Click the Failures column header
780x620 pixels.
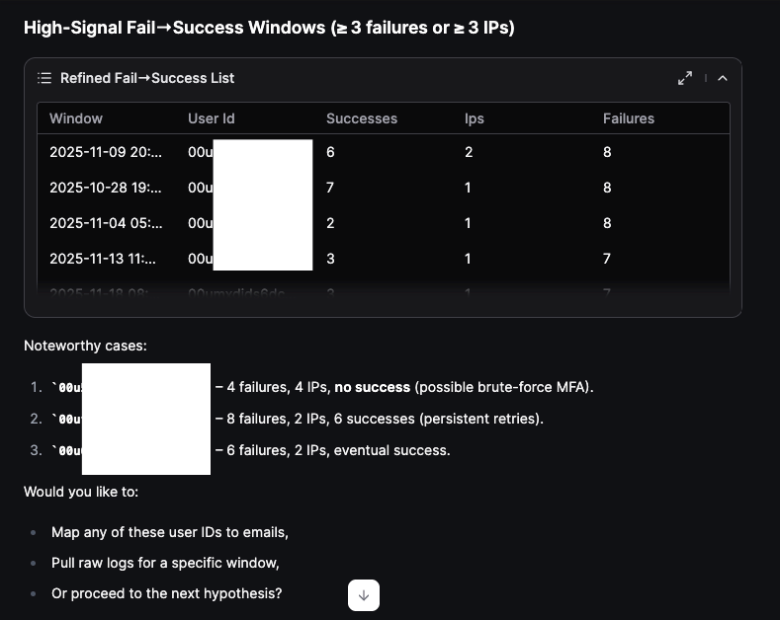point(628,118)
